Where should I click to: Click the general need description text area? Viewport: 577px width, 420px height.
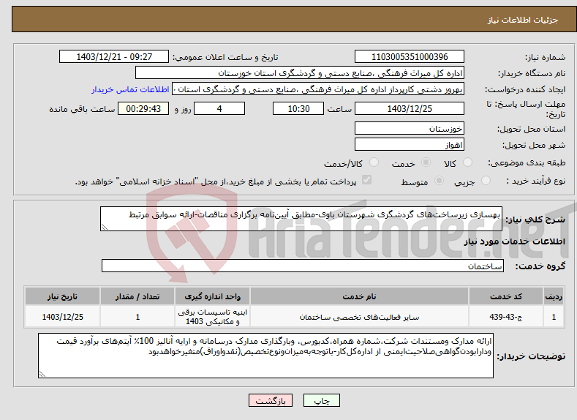pyautogui.click(x=301, y=219)
